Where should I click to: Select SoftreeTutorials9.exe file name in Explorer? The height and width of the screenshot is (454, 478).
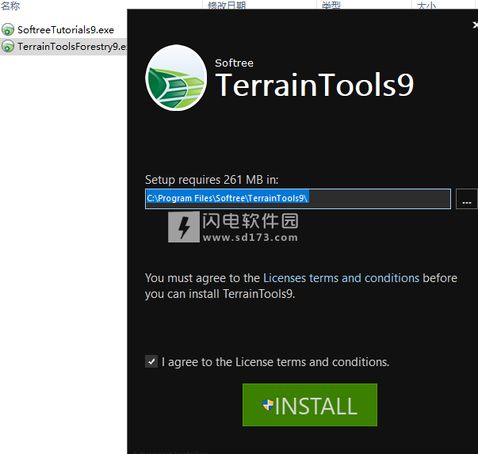66,30
